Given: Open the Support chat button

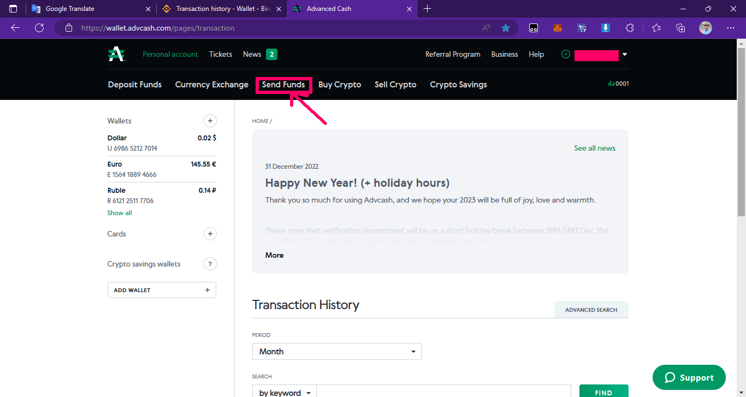Looking at the screenshot, I should tap(689, 377).
